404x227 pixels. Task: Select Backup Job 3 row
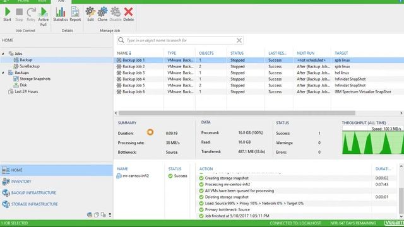click(259, 73)
